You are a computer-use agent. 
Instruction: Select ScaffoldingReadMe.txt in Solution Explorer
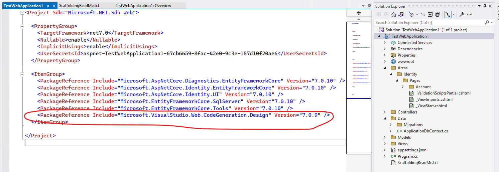point(417,163)
